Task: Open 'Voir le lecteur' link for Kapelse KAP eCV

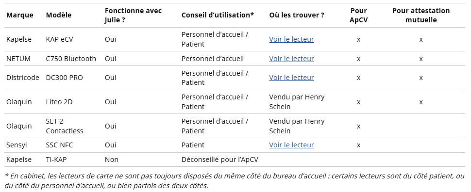Action: point(291,39)
